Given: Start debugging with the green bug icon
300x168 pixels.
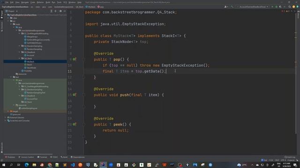Looking at the screenshot, I should click(276, 7).
